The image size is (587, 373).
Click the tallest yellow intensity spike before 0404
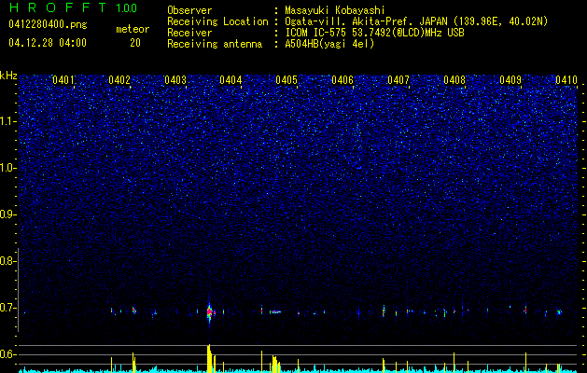pyautogui.click(x=209, y=358)
